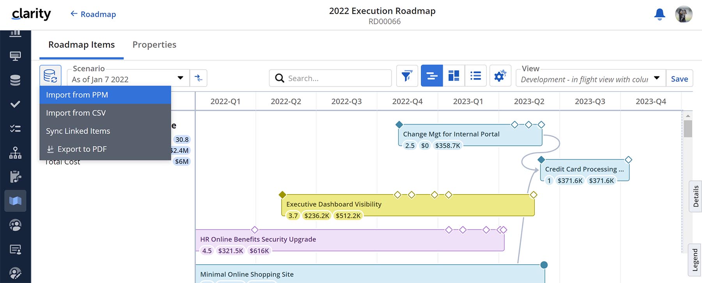Click the timeline scrollbar up arrow
Image resolution: width=702 pixels, height=283 pixels.
[x=688, y=116]
